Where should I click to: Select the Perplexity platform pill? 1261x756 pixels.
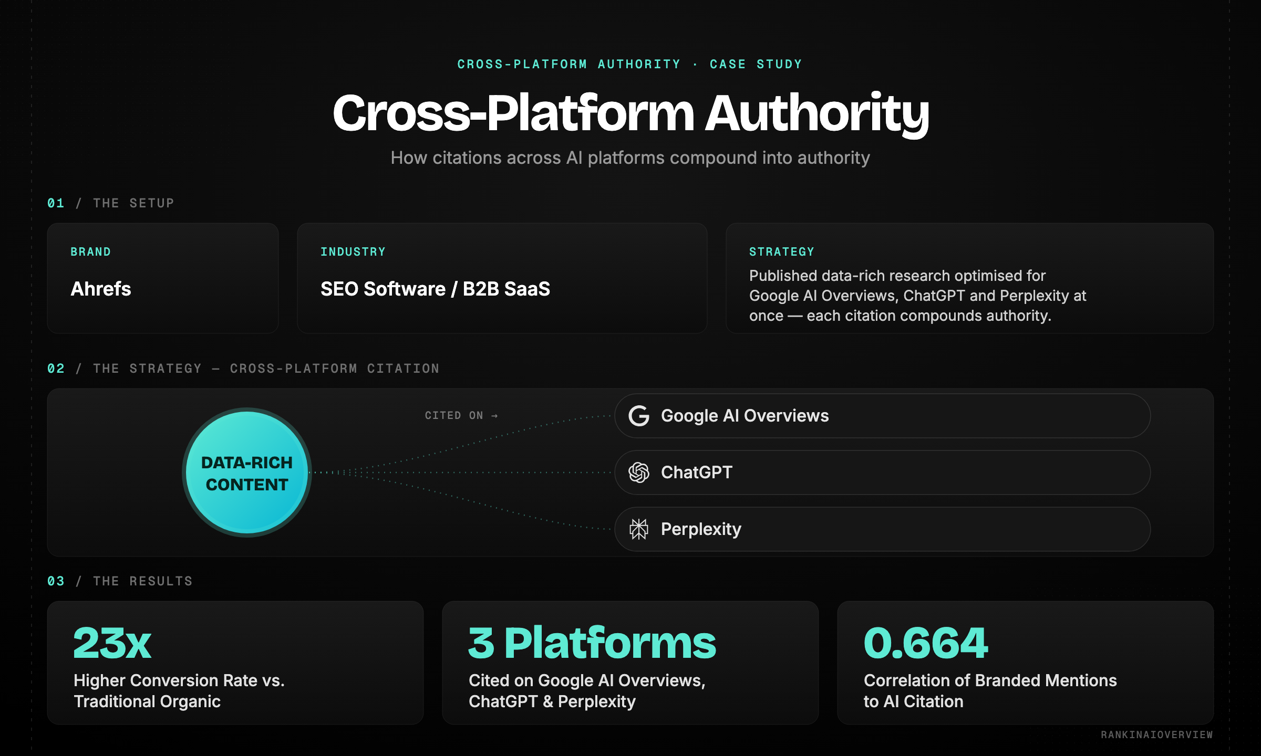tap(882, 529)
